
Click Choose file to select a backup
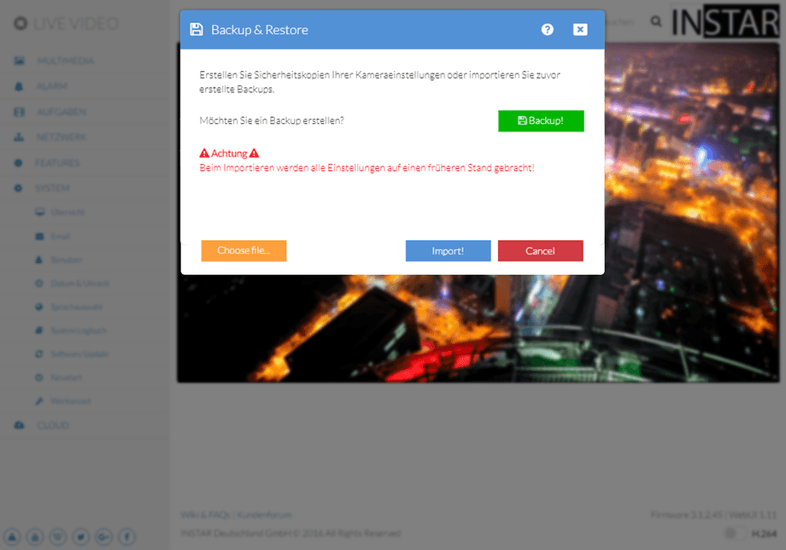243,250
